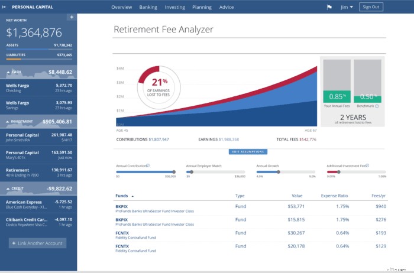414x273 pixels.
Task: Click Link Another Account button
Action: (x=37, y=243)
